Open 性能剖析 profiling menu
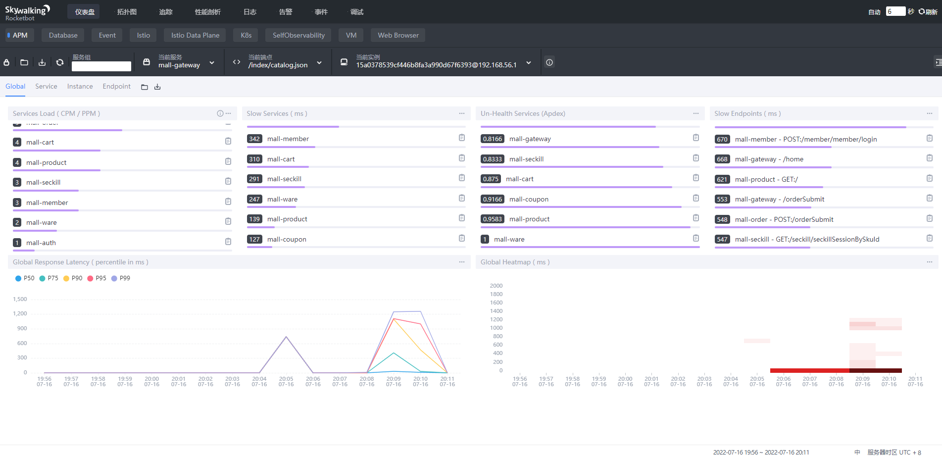 (x=208, y=12)
